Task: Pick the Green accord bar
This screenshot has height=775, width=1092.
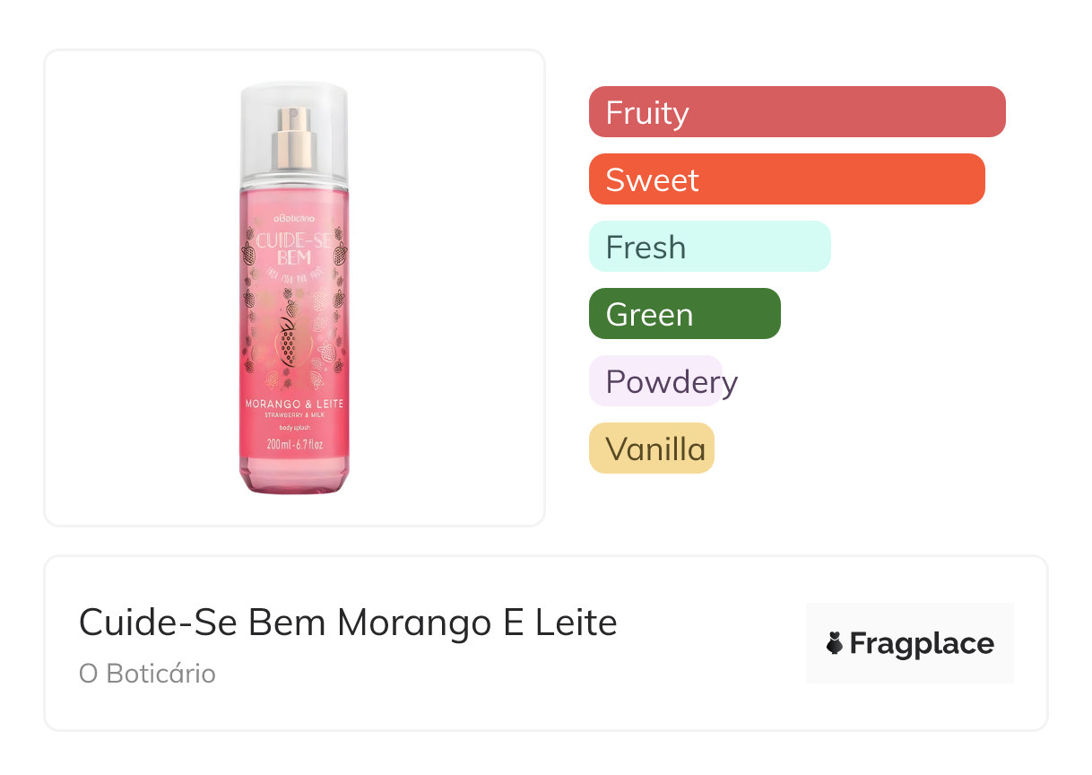Action: [x=684, y=314]
